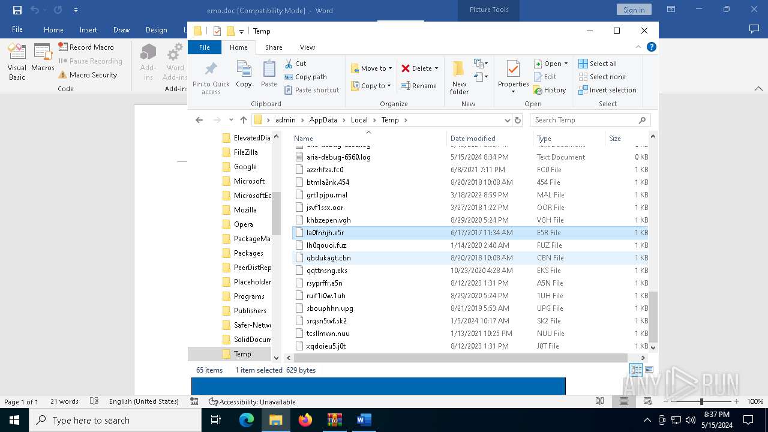This screenshot has height=432, width=768.
Task: Open Word Design tab
Action: pyautogui.click(x=157, y=30)
